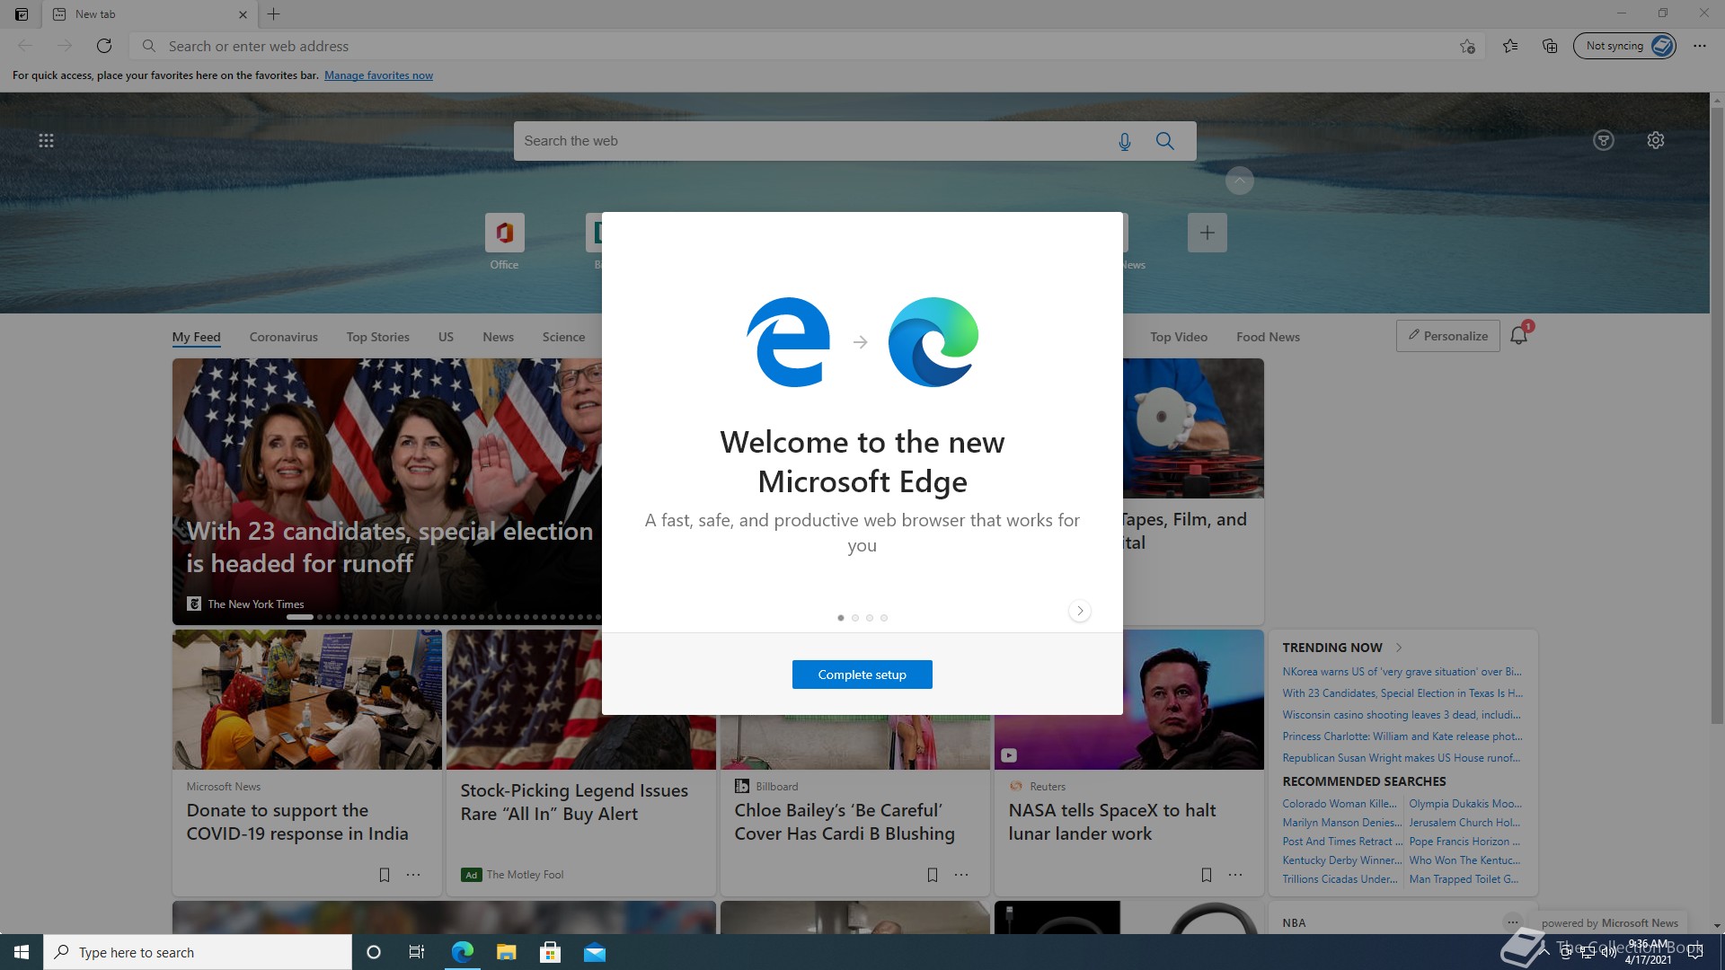Switch to Top Stories tab
1725x970 pixels.
[x=378, y=337]
